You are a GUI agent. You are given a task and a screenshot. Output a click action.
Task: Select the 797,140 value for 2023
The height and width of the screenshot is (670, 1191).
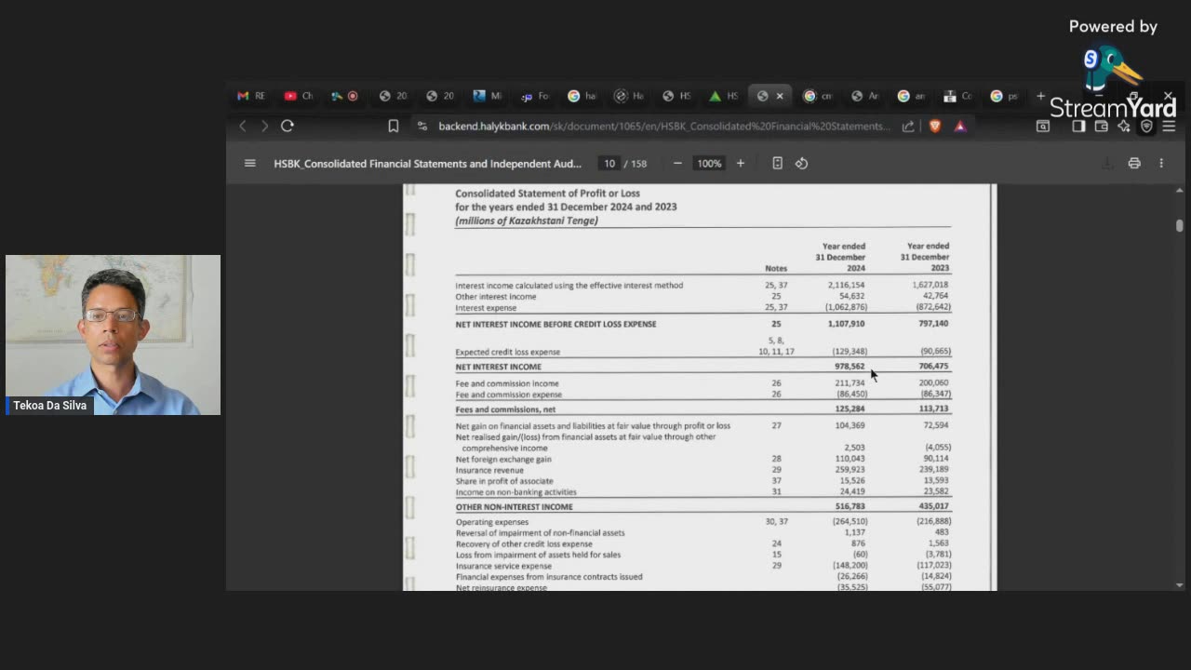click(x=933, y=324)
